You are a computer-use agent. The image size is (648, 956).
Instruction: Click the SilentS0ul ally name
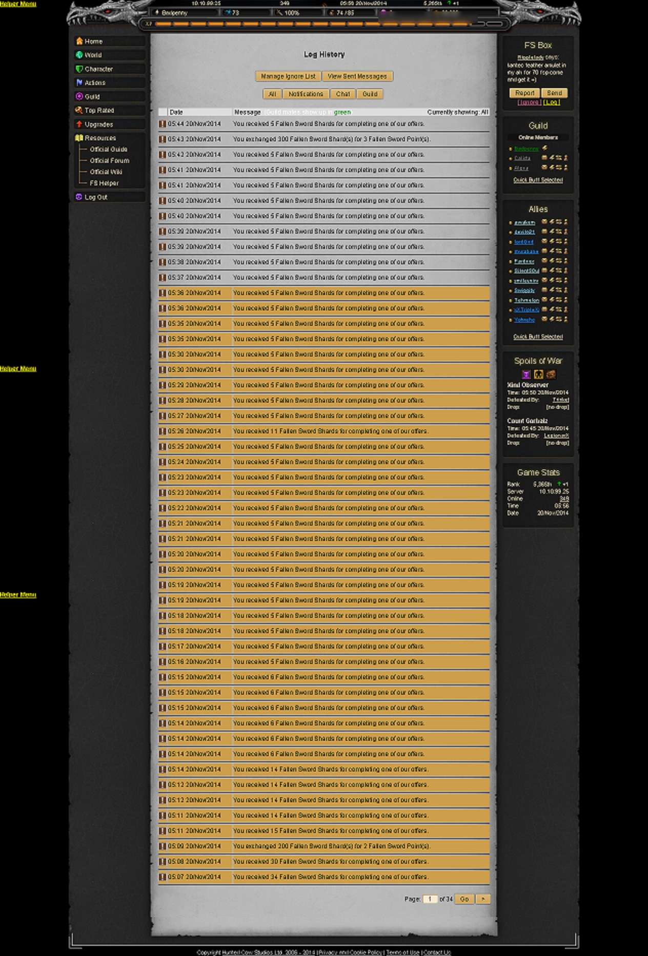click(x=526, y=271)
